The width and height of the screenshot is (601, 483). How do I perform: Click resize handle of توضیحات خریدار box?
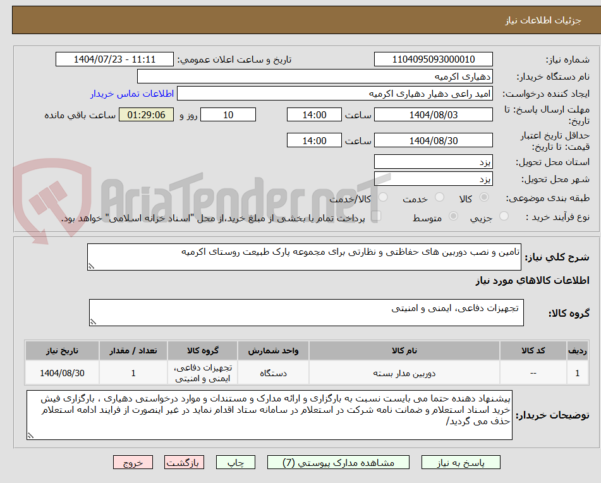click(31, 436)
